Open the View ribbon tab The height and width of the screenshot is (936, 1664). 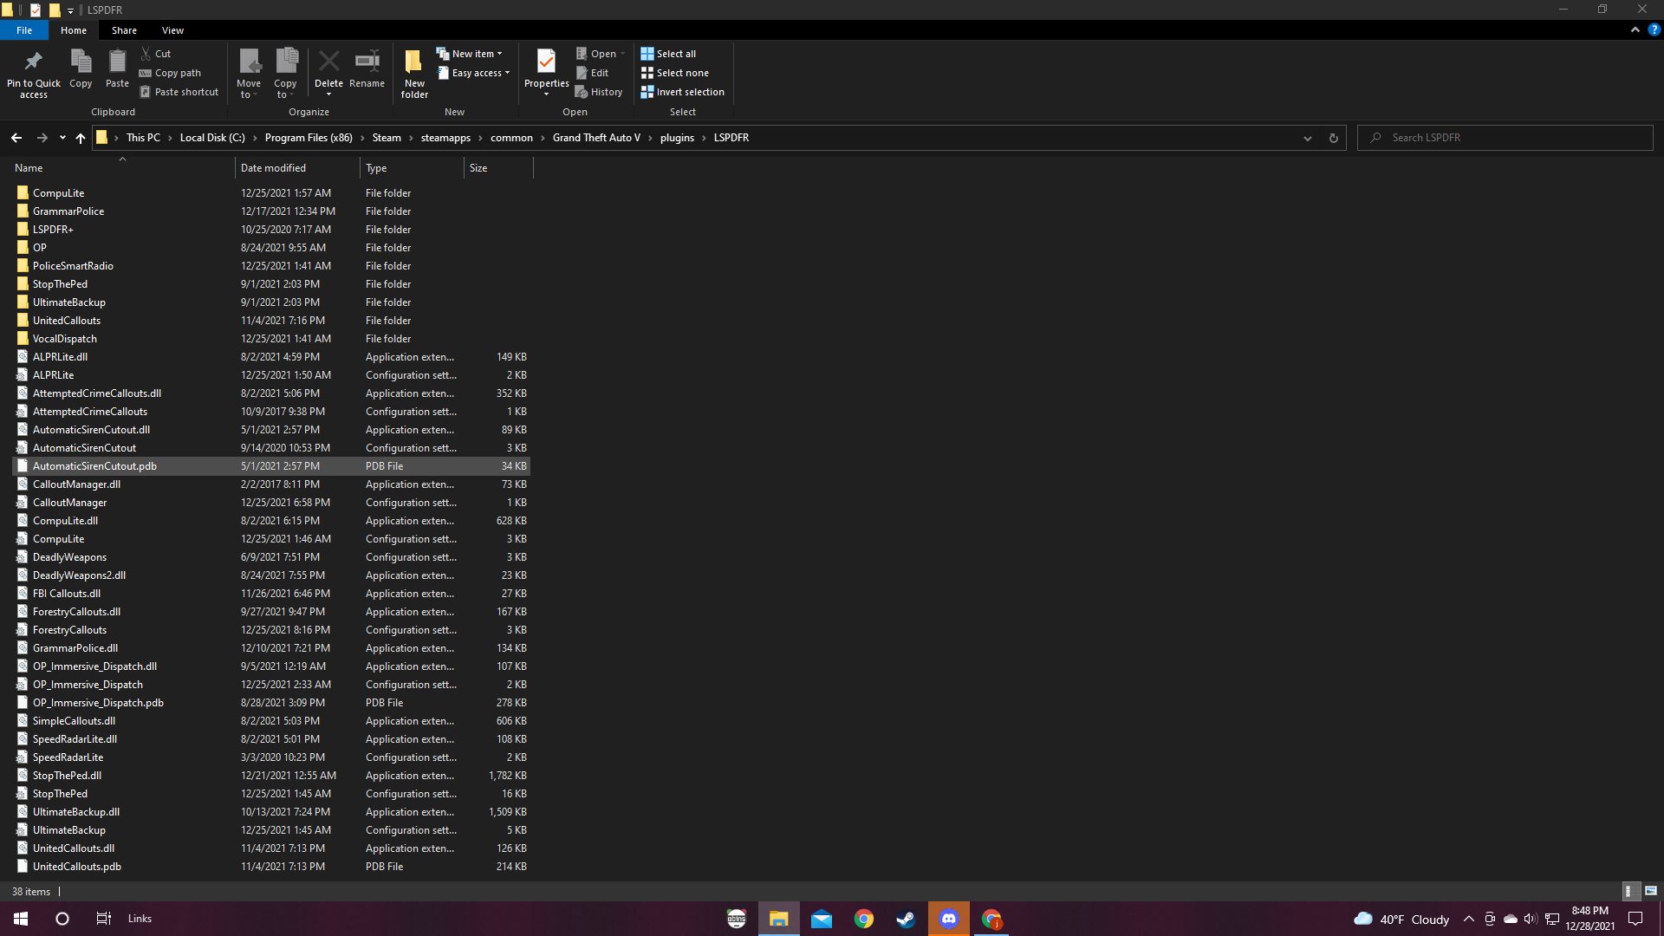(172, 30)
